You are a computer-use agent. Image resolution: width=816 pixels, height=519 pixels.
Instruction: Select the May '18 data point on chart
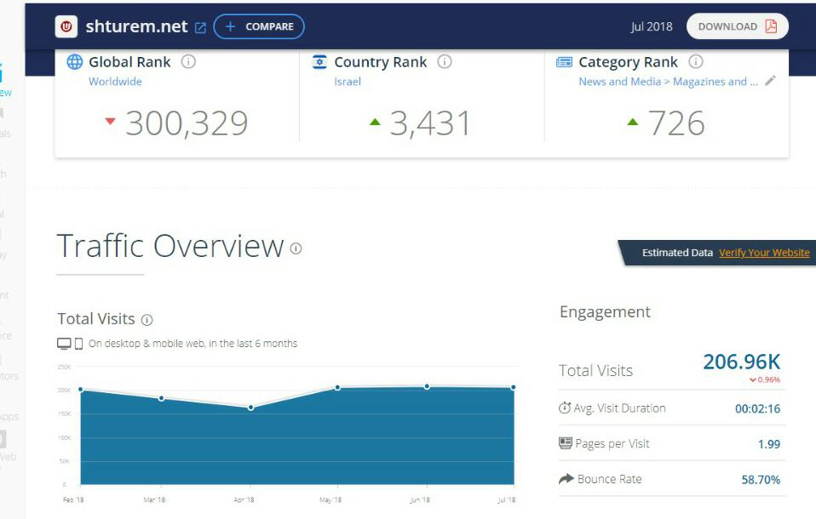point(337,387)
